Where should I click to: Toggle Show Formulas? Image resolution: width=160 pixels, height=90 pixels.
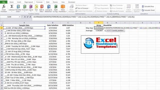click(x=116, y=5)
